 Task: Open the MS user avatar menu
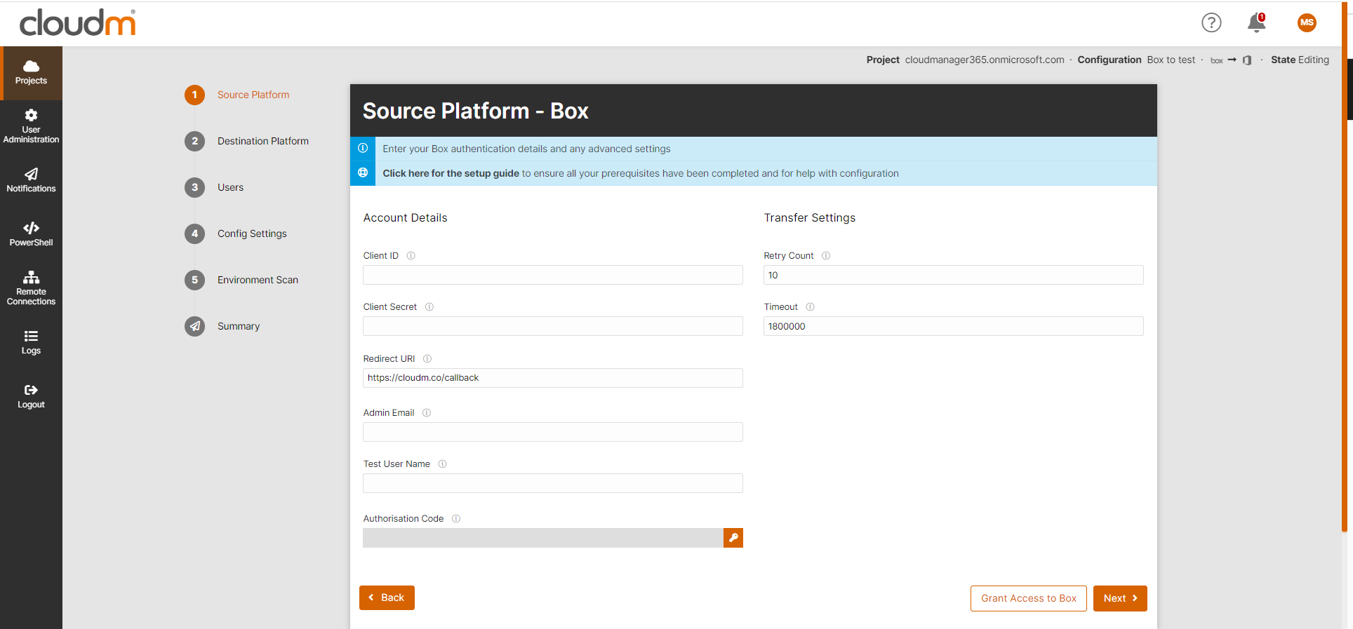click(x=1307, y=22)
